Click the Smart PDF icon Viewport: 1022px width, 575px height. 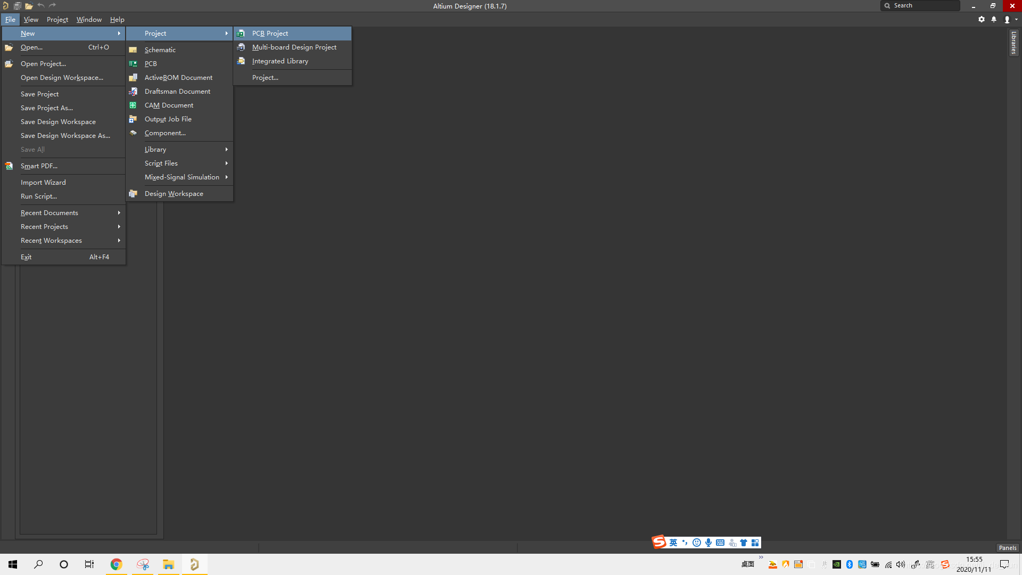(9, 166)
